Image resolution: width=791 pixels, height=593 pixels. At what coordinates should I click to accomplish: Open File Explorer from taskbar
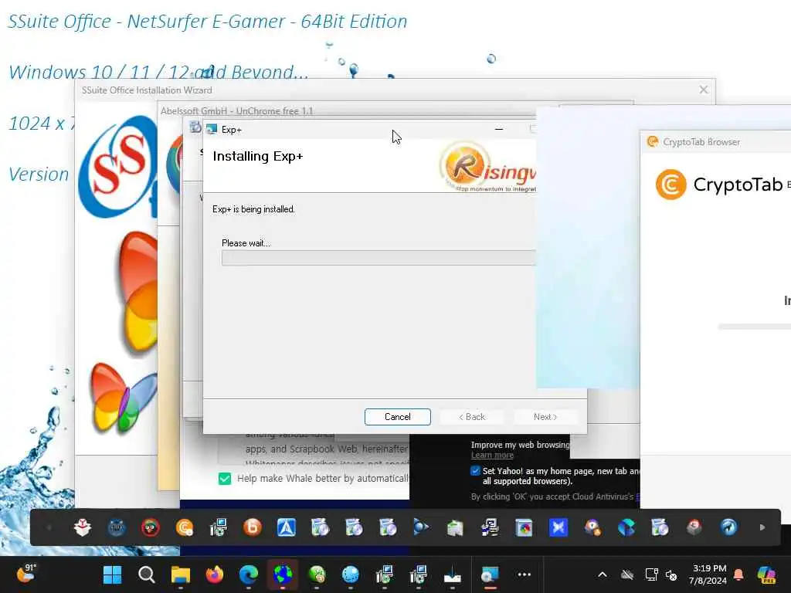(x=180, y=574)
